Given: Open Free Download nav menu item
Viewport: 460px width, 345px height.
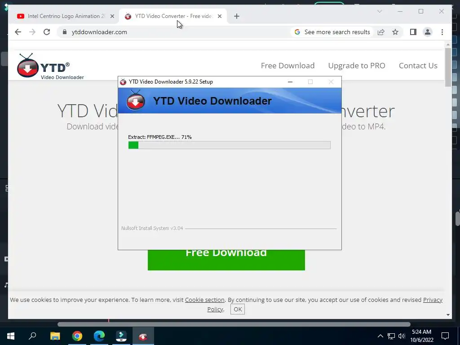Looking at the screenshot, I should click(287, 66).
